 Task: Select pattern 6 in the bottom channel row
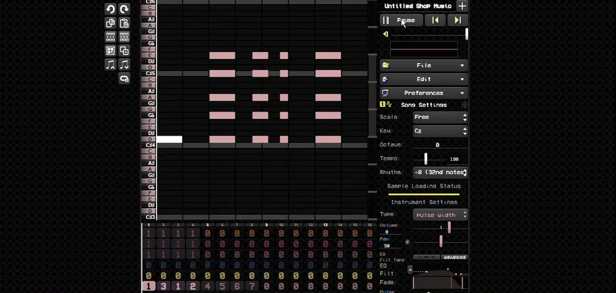pos(237,286)
